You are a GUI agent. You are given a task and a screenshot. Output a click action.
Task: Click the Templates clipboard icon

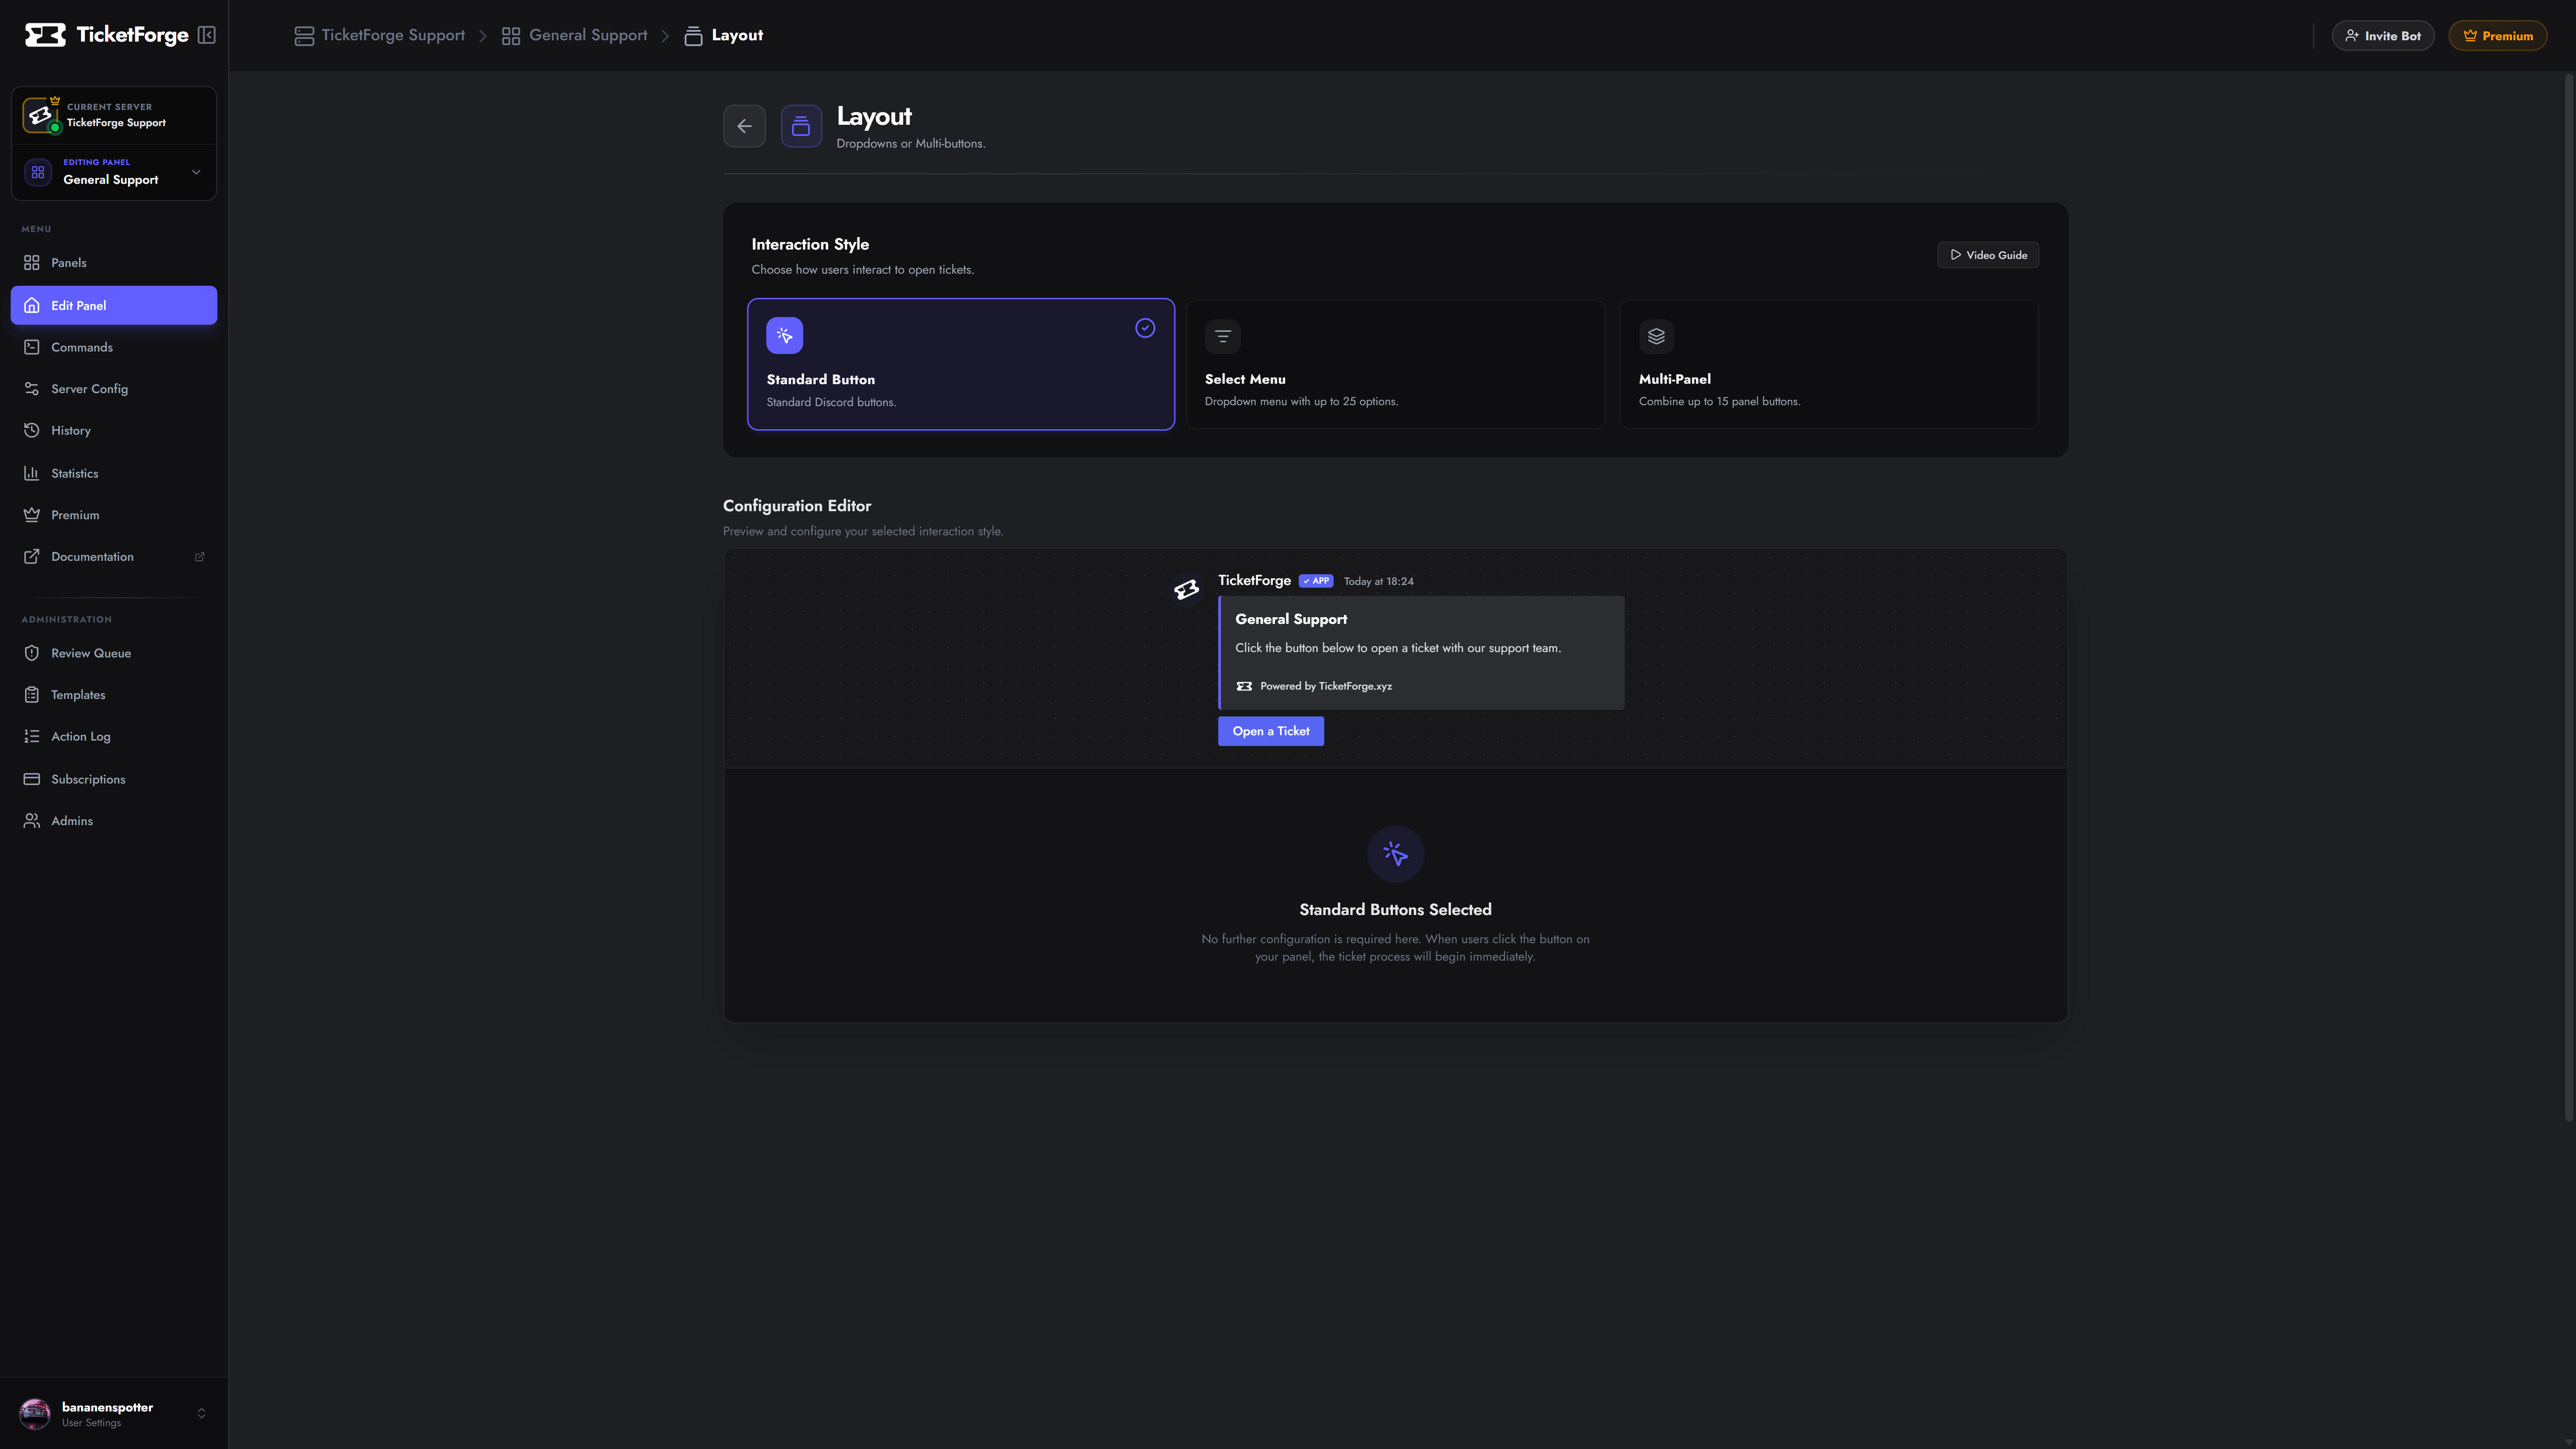point(32,695)
